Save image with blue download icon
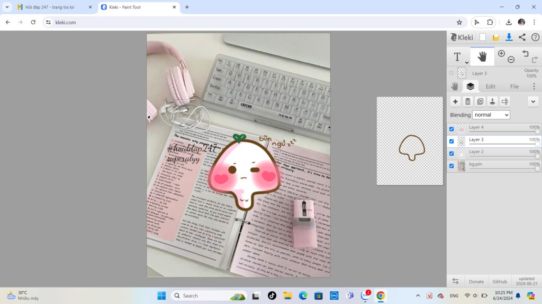Screen dimensions: 542x304 509,37
